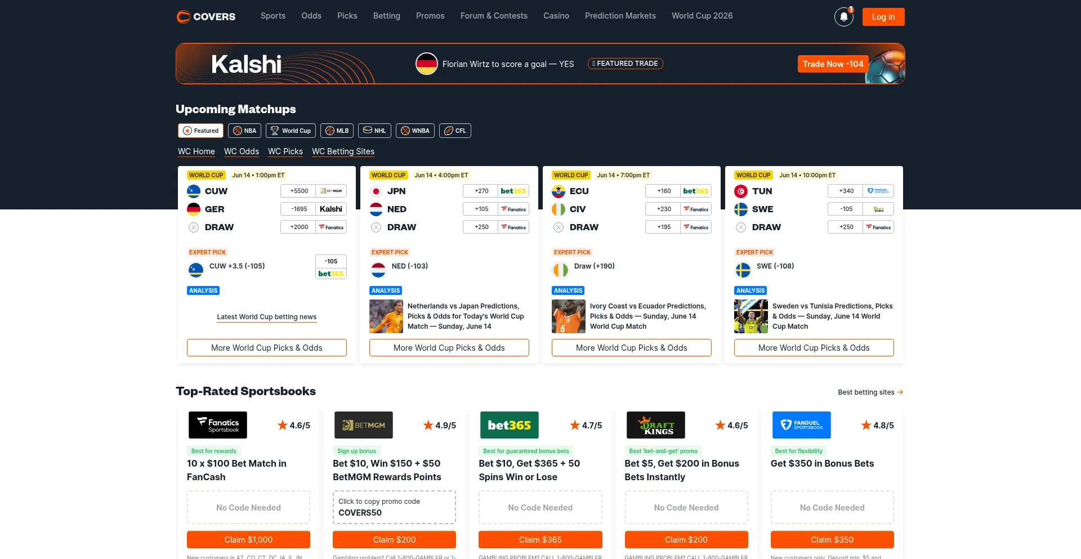This screenshot has height=559, width=1081.
Task: Open Netherlands vs Japan article thumbnail
Action: pyautogui.click(x=386, y=316)
